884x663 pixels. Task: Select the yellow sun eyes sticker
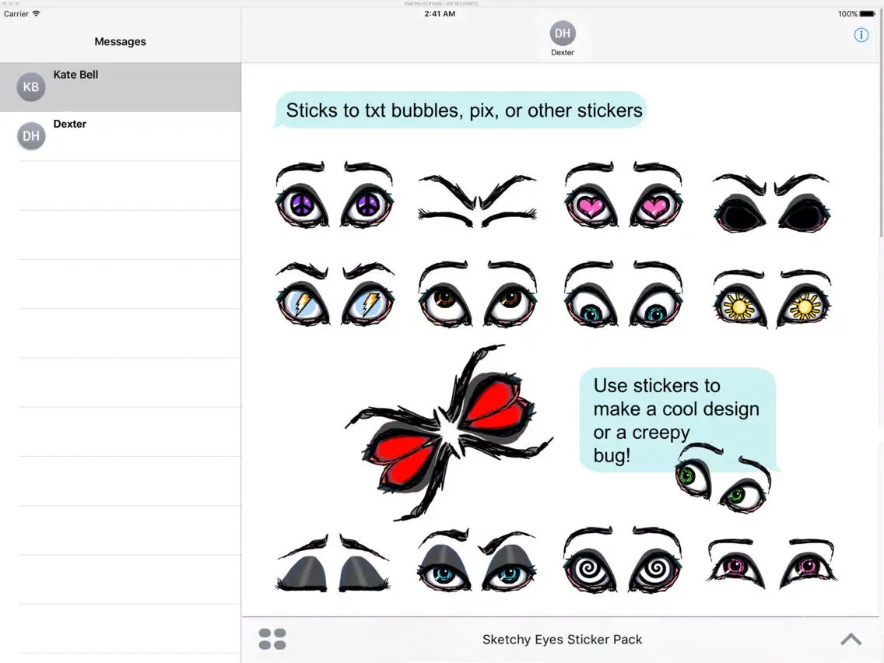(x=770, y=296)
